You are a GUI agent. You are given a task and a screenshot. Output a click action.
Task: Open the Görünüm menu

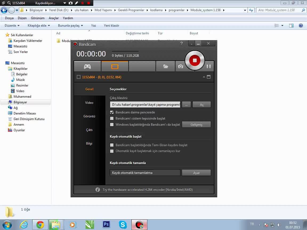tap(38, 18)
